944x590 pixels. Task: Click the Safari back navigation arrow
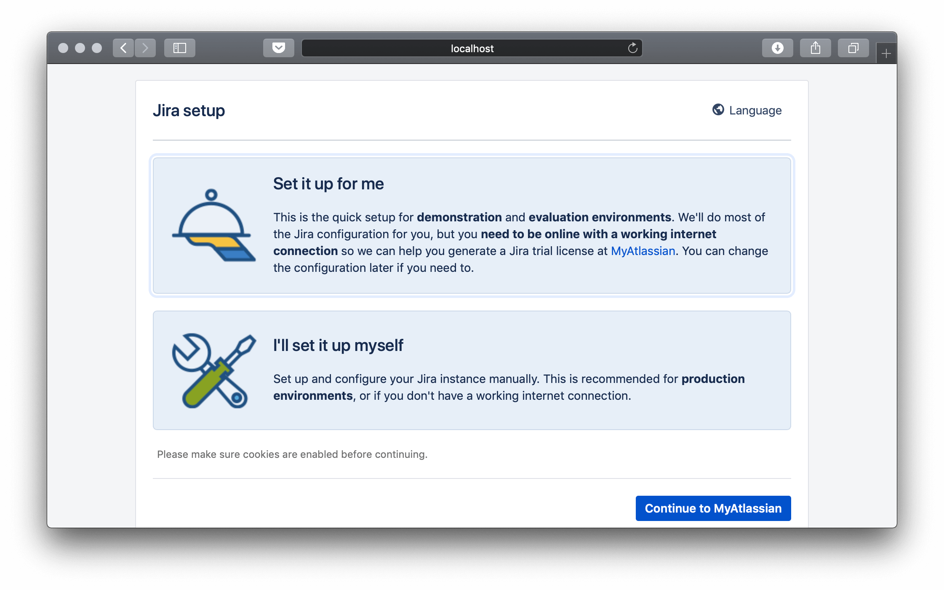pos(123,48)
